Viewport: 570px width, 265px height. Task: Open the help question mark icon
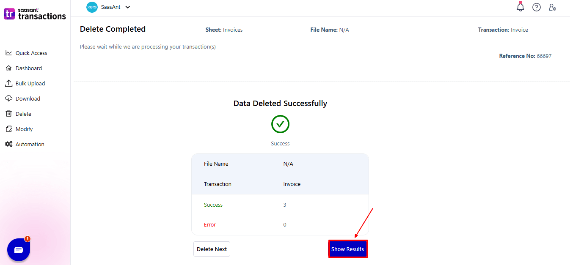click(x=537, y=7)
